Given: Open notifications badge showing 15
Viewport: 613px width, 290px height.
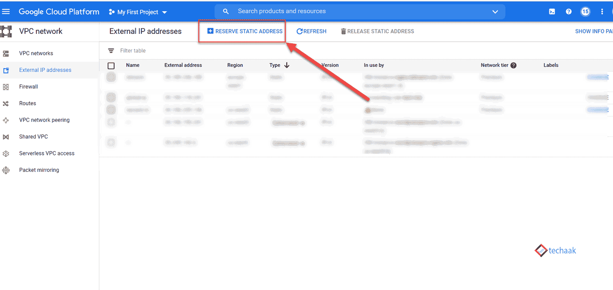Looking at the screenshot, I should pos(585,12).
